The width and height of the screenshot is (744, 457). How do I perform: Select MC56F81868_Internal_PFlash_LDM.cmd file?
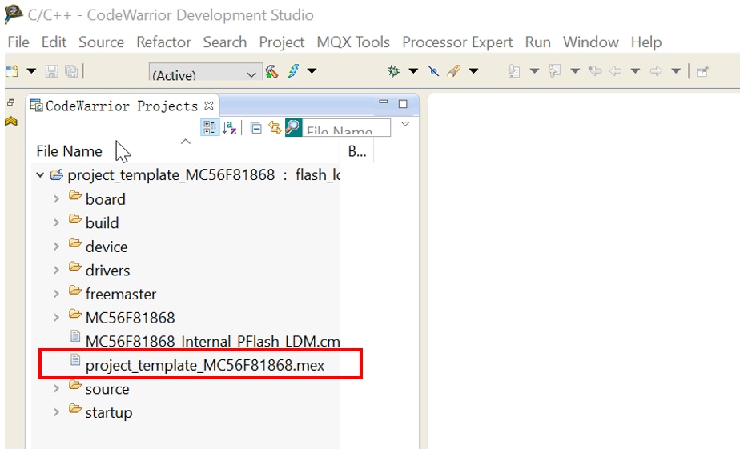212,341
